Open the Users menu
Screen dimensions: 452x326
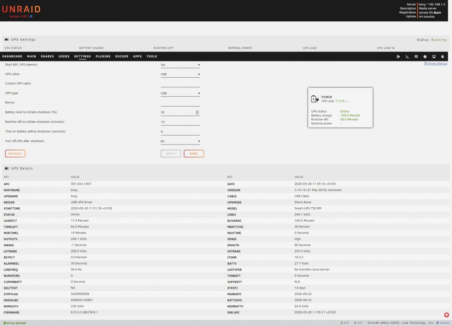[64, 56]
